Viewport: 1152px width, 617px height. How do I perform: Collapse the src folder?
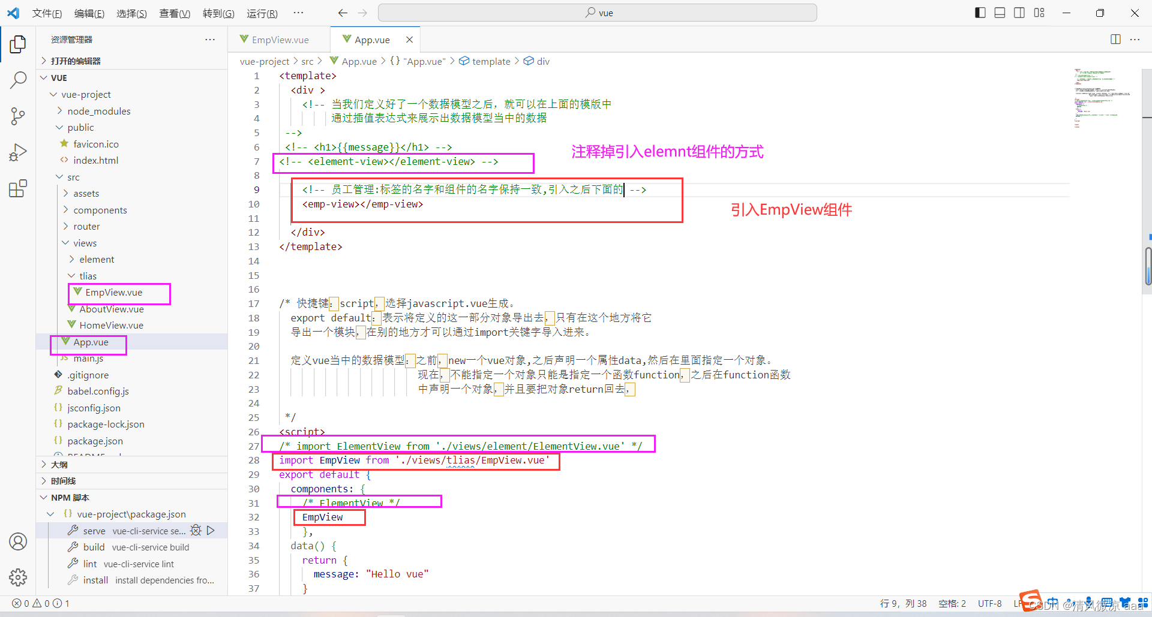tap(132, 177)
